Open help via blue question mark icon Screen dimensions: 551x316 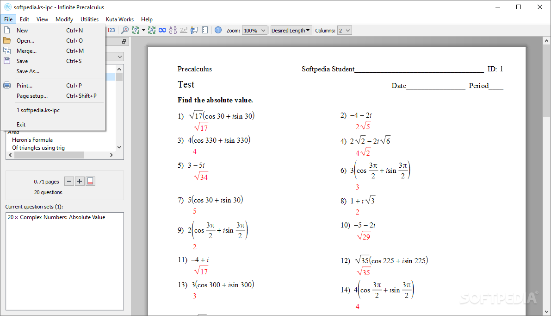click(218, 30)
